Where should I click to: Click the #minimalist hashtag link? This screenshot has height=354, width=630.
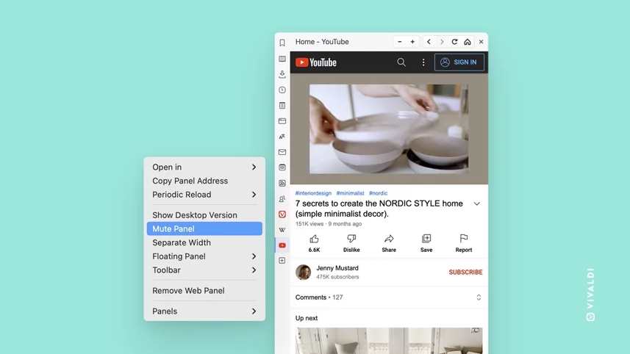click(x=350, y=193)
